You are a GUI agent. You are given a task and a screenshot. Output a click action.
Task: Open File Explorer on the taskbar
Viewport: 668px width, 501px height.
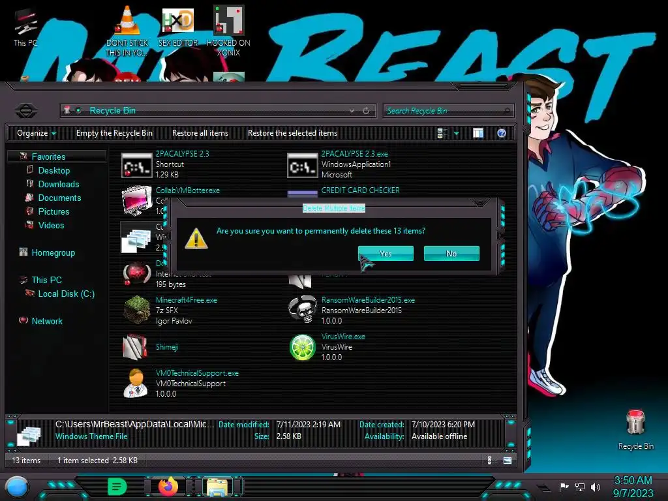coord(217,487)
